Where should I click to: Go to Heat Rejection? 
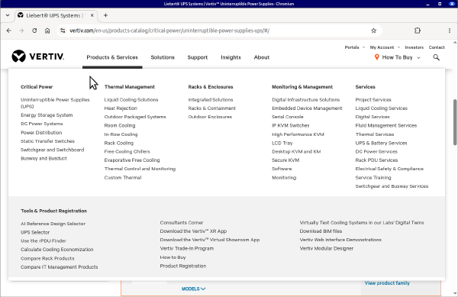pos(121,108)
